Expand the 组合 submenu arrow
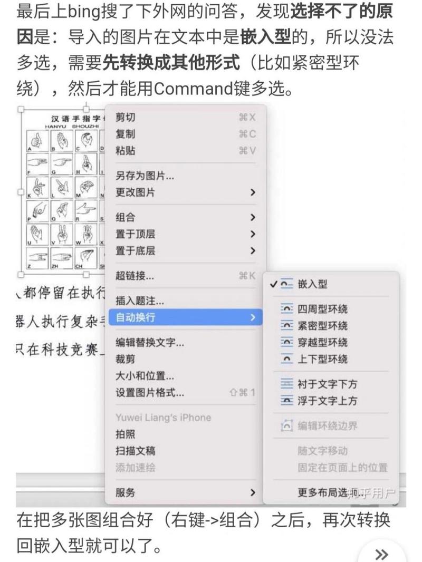422x562 pixels. coord(253,217)
